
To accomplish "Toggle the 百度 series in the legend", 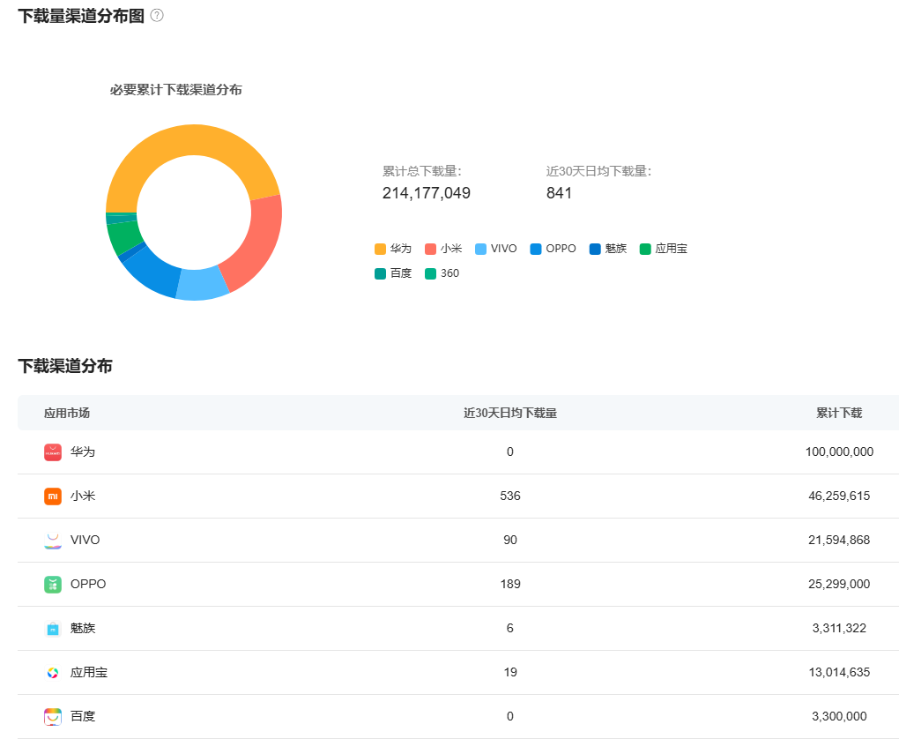I will pyautogui.click(x=392, y=273).
